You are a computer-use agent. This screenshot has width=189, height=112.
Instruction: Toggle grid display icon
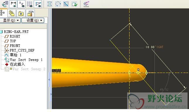[30, 4]
